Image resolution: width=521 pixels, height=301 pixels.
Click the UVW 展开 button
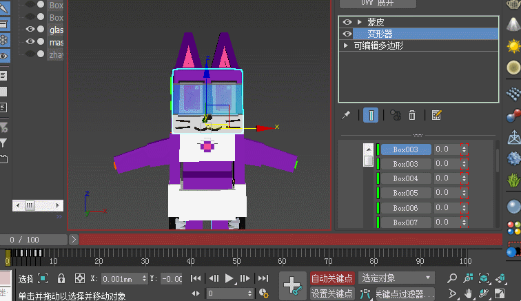tap(378, 3)
